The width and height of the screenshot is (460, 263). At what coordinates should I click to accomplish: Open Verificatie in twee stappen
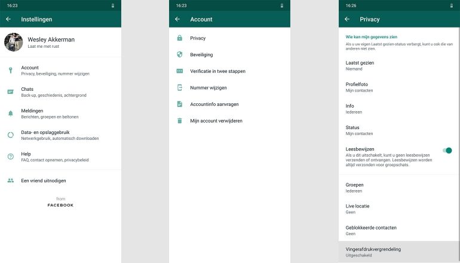[217, 71]
